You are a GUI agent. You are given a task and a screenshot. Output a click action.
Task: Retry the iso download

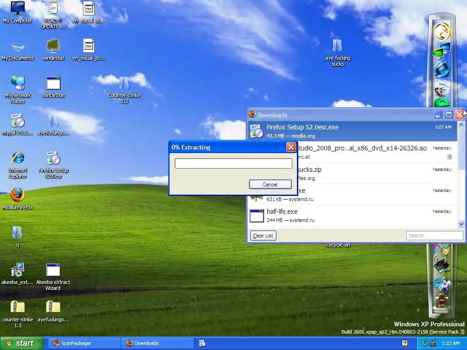[x=449, y=157]
